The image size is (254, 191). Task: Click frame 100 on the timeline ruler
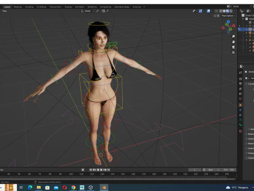(x=71, y=174)
